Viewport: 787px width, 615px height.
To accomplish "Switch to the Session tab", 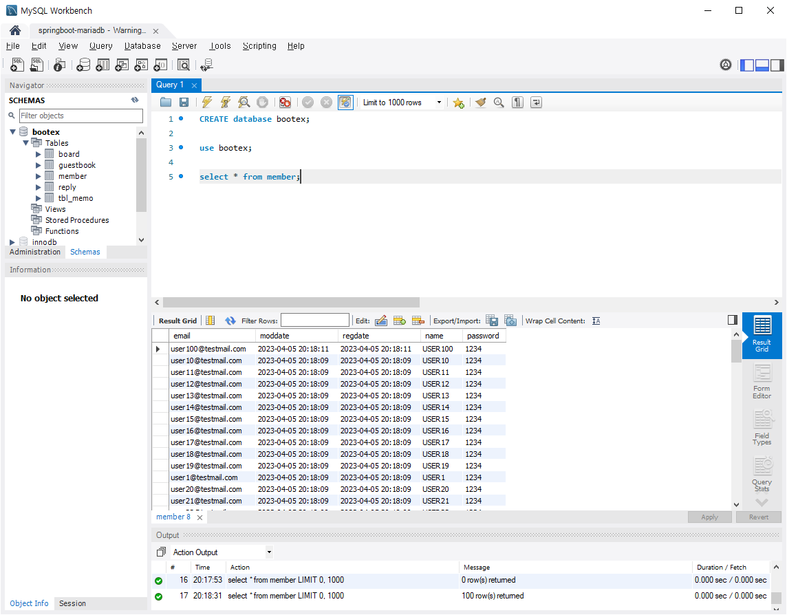I will point(72,603).
